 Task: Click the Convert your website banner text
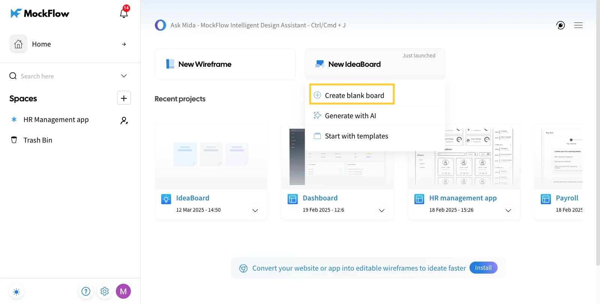(359, 268)
